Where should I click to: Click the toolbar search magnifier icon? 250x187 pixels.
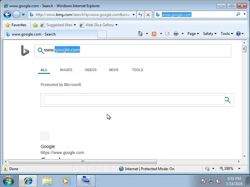pos(238,14)
